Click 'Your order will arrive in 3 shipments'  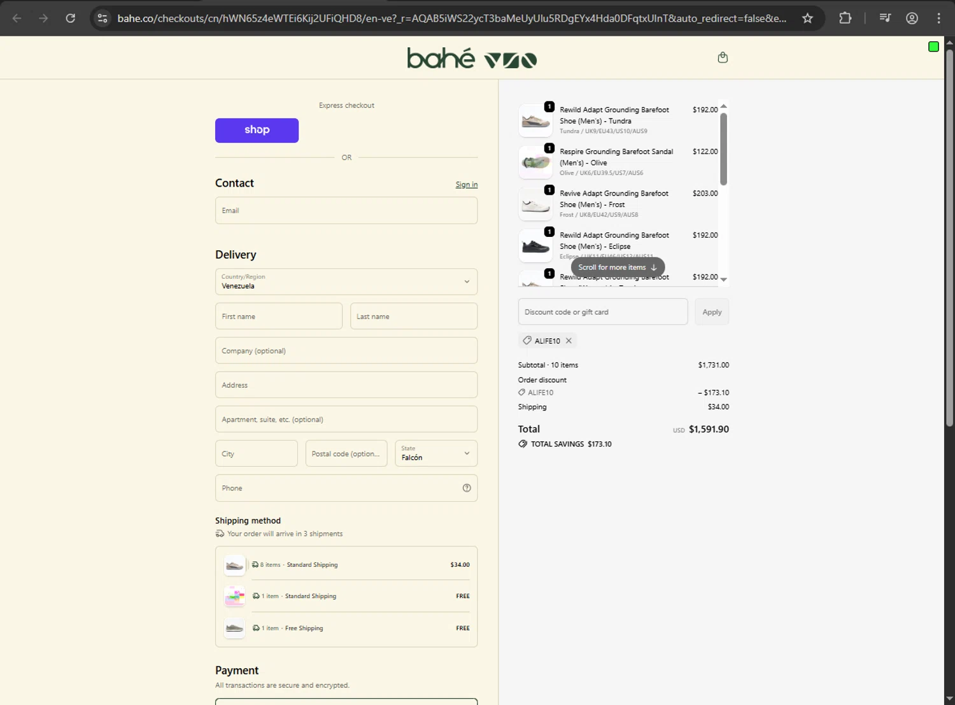285,534
